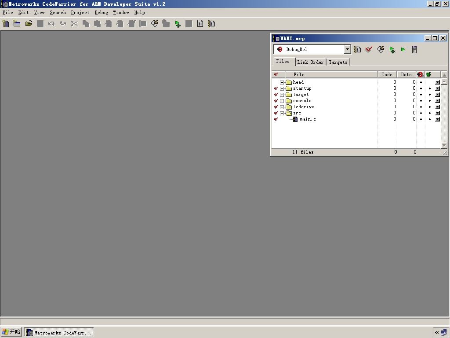Select the main.c file row

tap(356, 119)
